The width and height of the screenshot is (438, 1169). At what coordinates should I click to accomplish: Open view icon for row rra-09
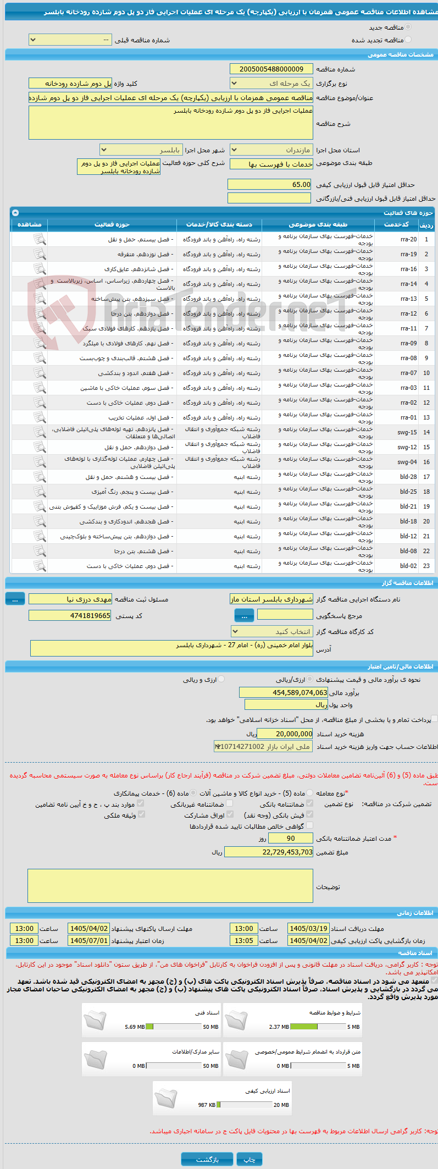tap(40, 343)
